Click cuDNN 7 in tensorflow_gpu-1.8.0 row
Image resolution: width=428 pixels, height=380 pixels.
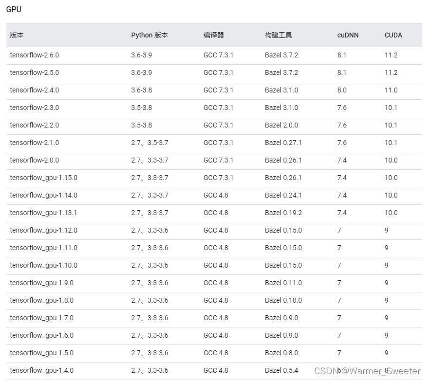point(339,300)
